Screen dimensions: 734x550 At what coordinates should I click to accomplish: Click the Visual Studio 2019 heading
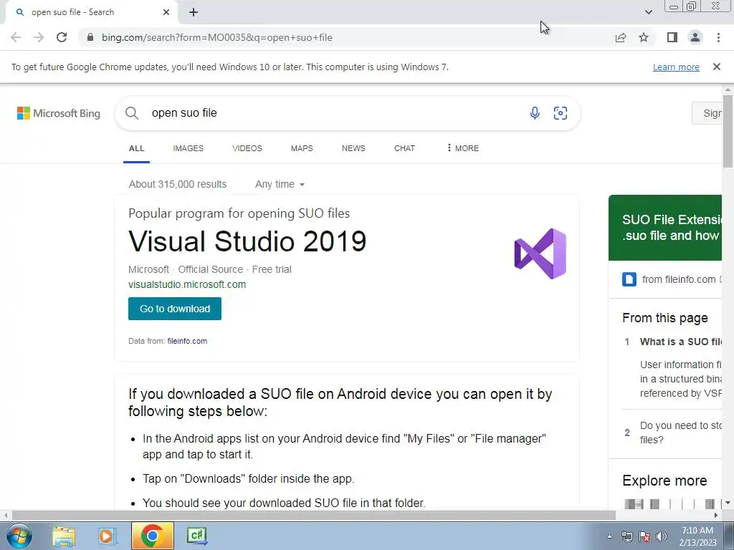click(247, 241)
